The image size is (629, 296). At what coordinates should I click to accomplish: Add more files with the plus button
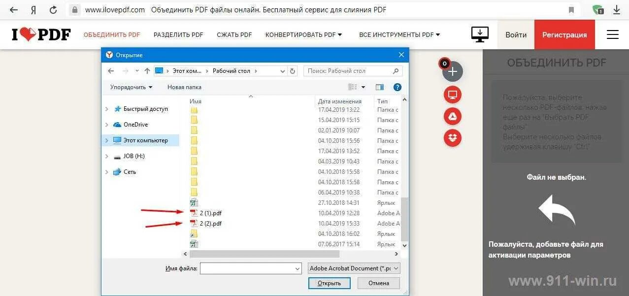coord(452,72)
